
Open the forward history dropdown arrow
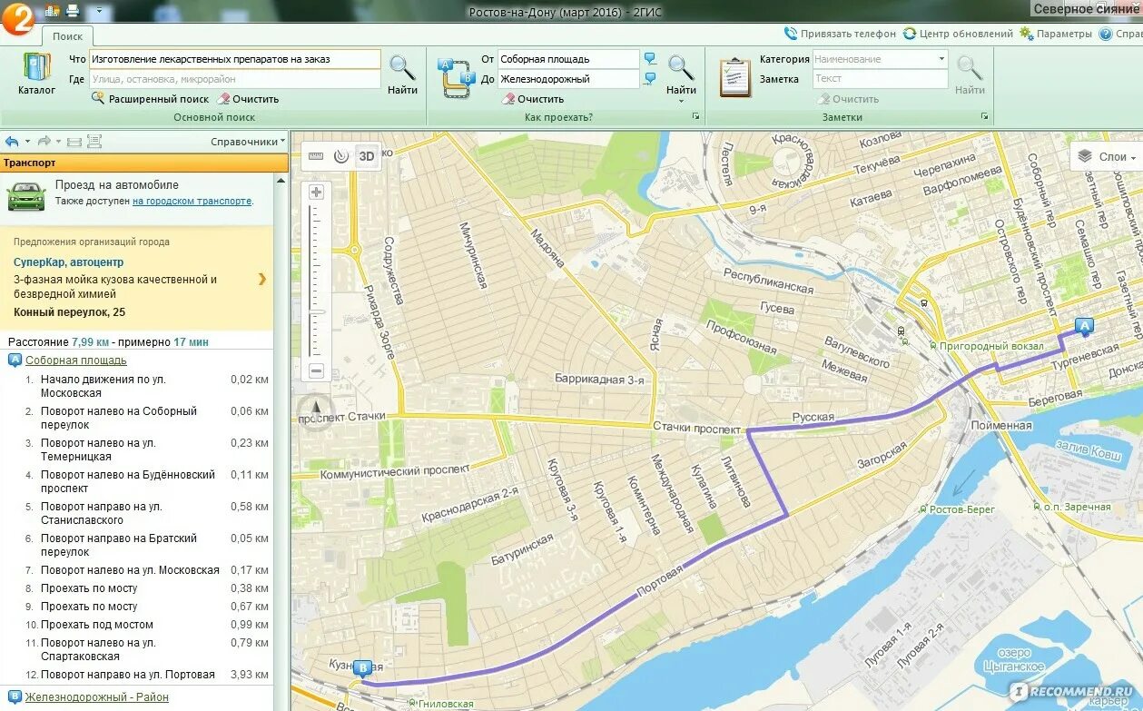click(59, 142)
